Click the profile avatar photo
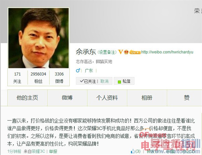The image size is (202, 155). click(x=38, y=38)
